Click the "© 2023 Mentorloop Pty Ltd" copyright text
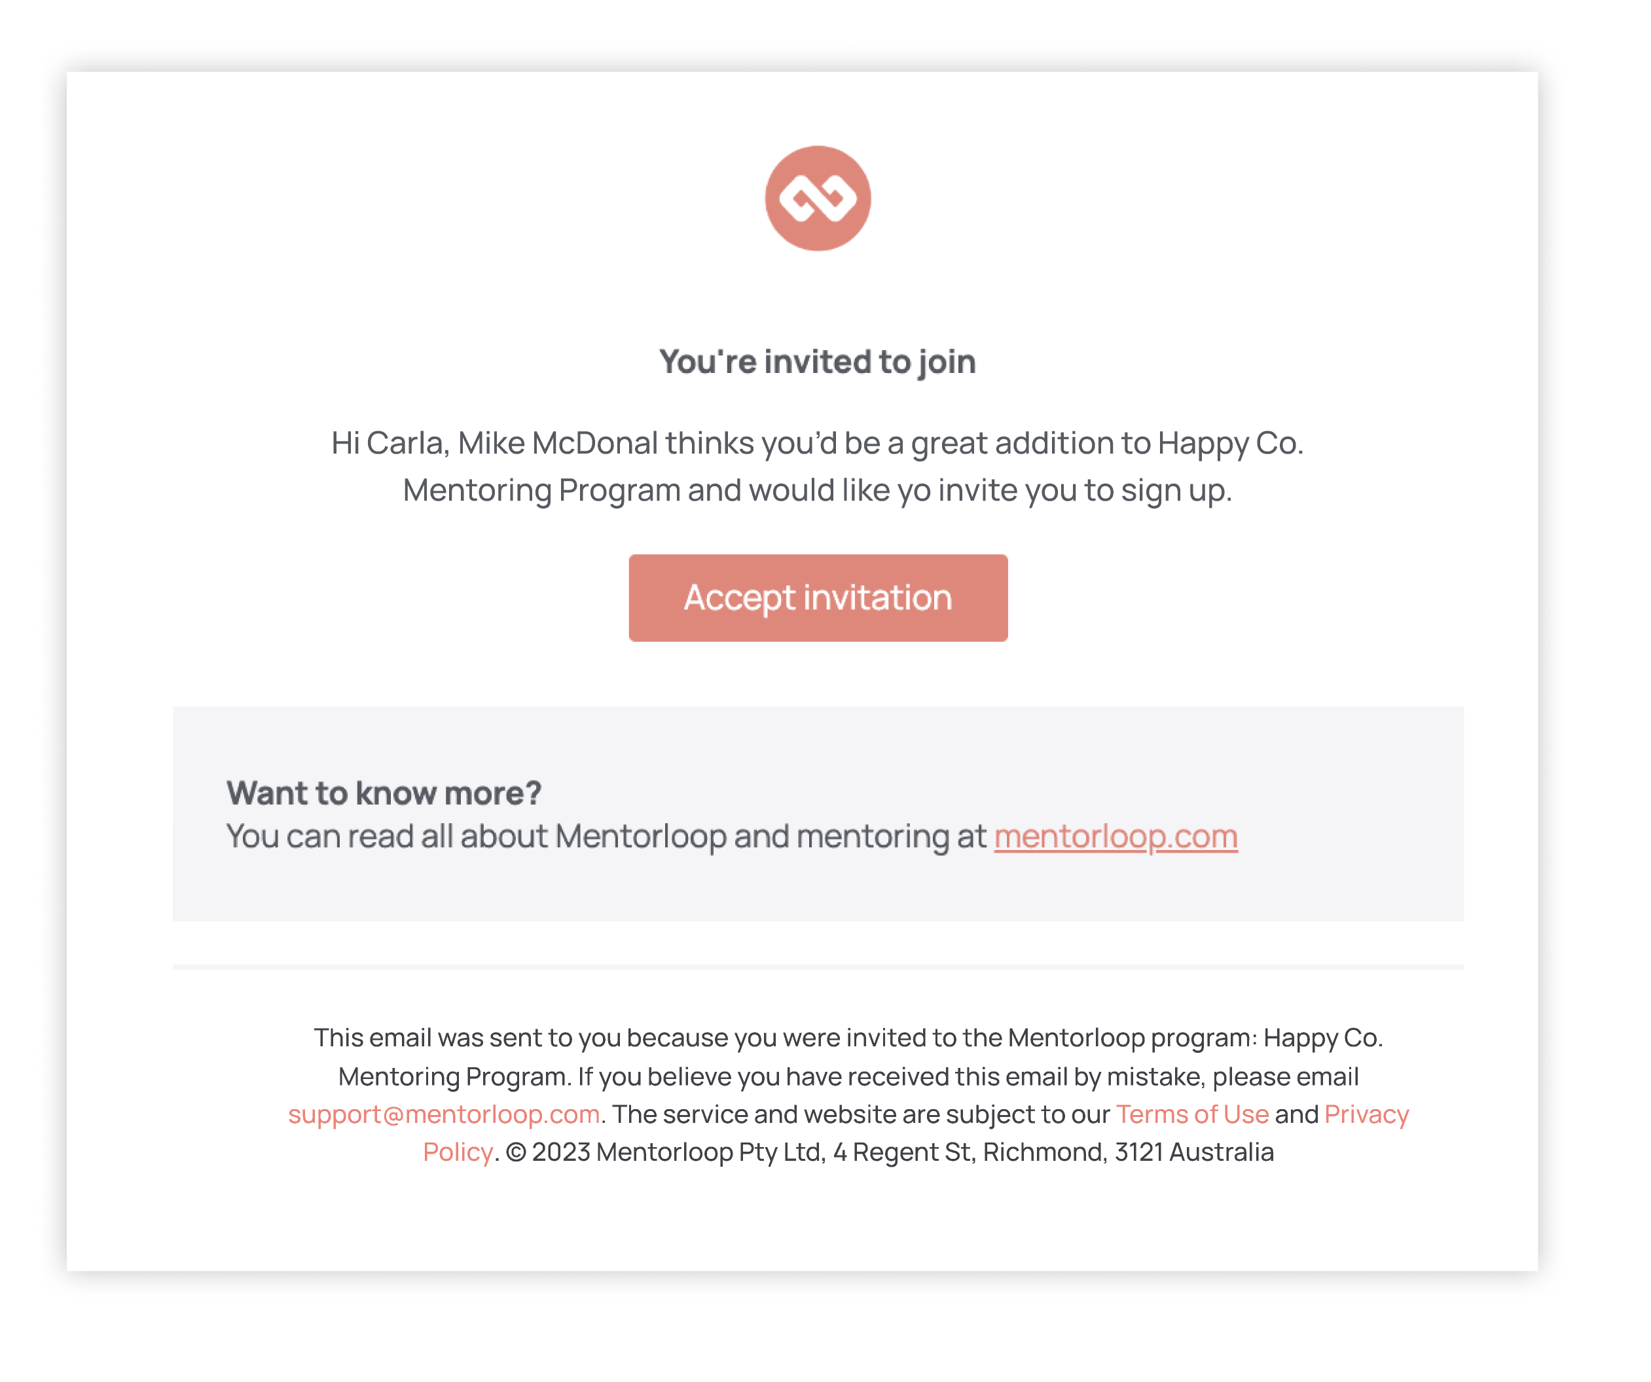The image size is (1651, 1382). 664,1152
